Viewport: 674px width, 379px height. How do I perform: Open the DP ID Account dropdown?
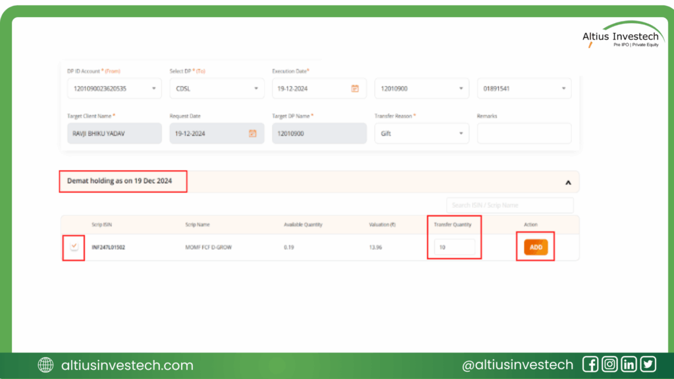pyautogui.click(x=114, y=88)
